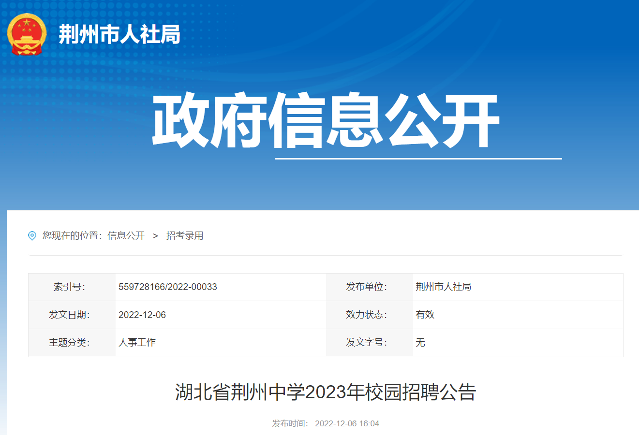
Task: Select the 有效 status value
Action: click(425, 315)
